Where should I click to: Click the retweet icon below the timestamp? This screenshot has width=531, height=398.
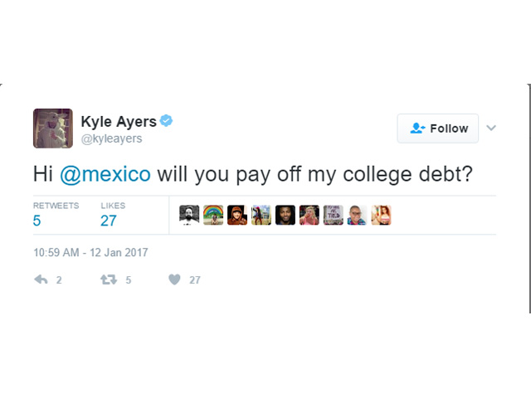[109, 279]
